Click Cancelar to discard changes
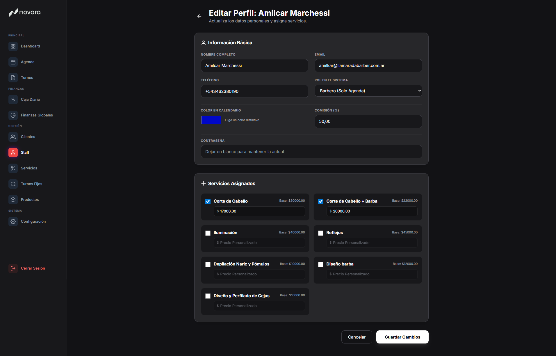556x356 pixels. pos(357,337)
